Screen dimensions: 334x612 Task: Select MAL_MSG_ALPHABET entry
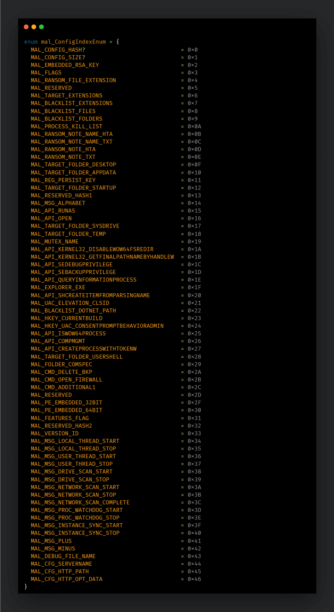(x=58, y=203)
